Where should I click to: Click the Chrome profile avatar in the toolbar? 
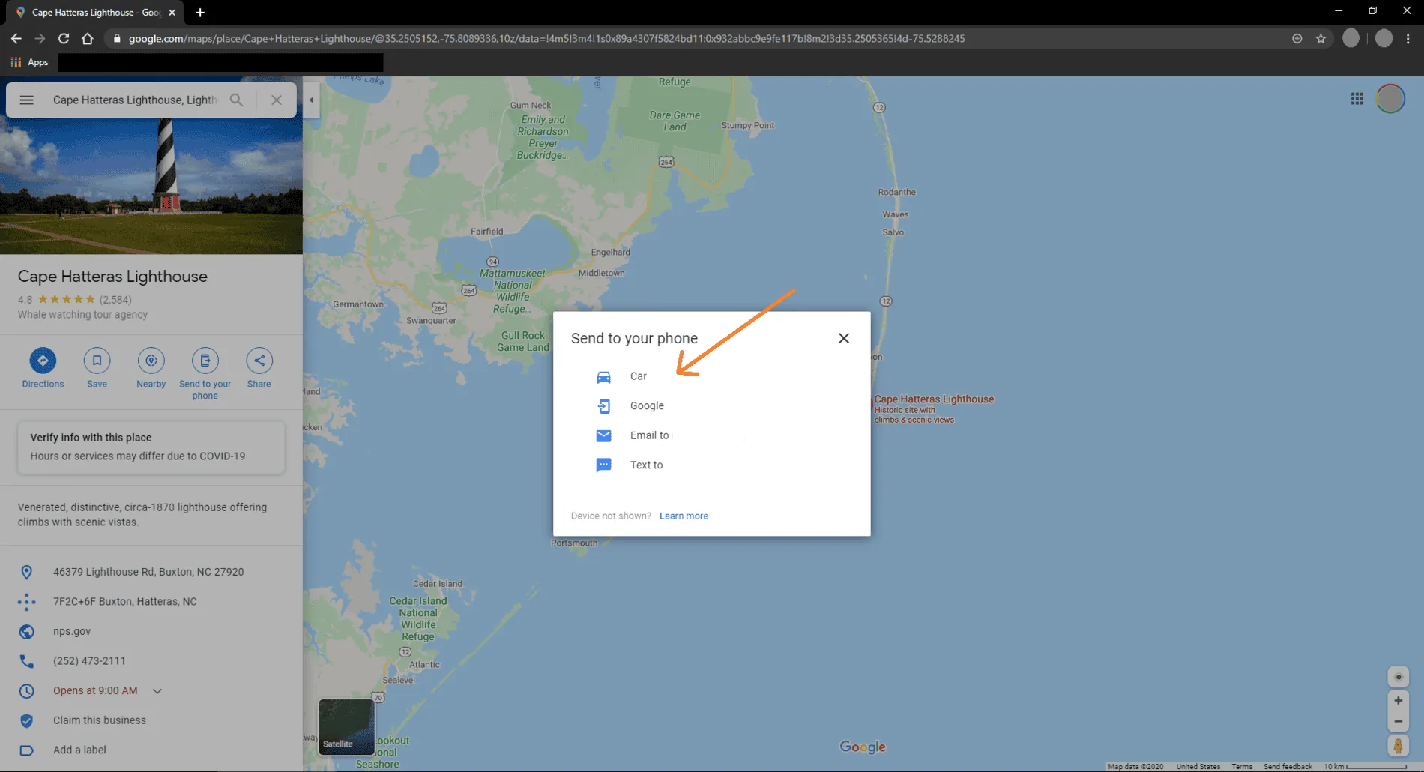[1384, 39]
